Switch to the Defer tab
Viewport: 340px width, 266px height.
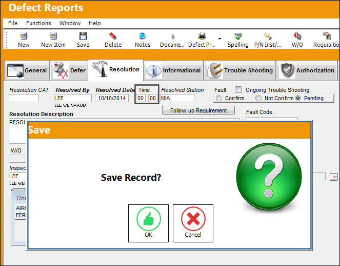tap(69, 70)
